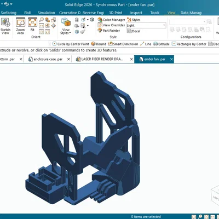Click "0 items are selected" status text

pos(146,217)
